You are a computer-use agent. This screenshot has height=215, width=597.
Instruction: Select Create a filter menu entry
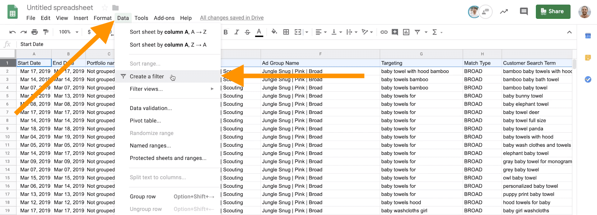(147, 76)
